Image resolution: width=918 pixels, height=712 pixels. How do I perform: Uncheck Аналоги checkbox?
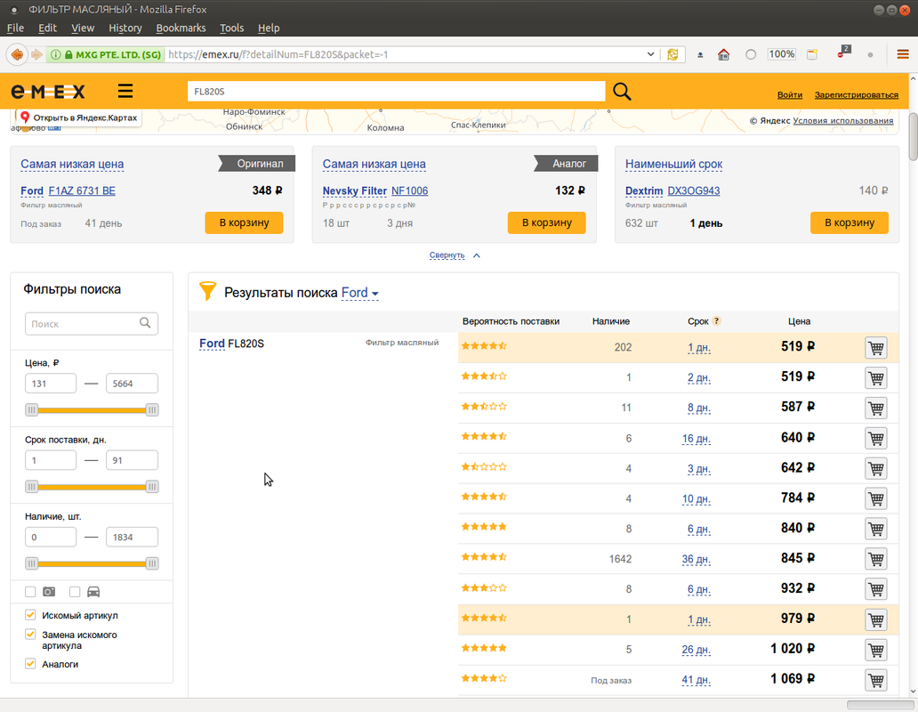(x=30, y=663)
